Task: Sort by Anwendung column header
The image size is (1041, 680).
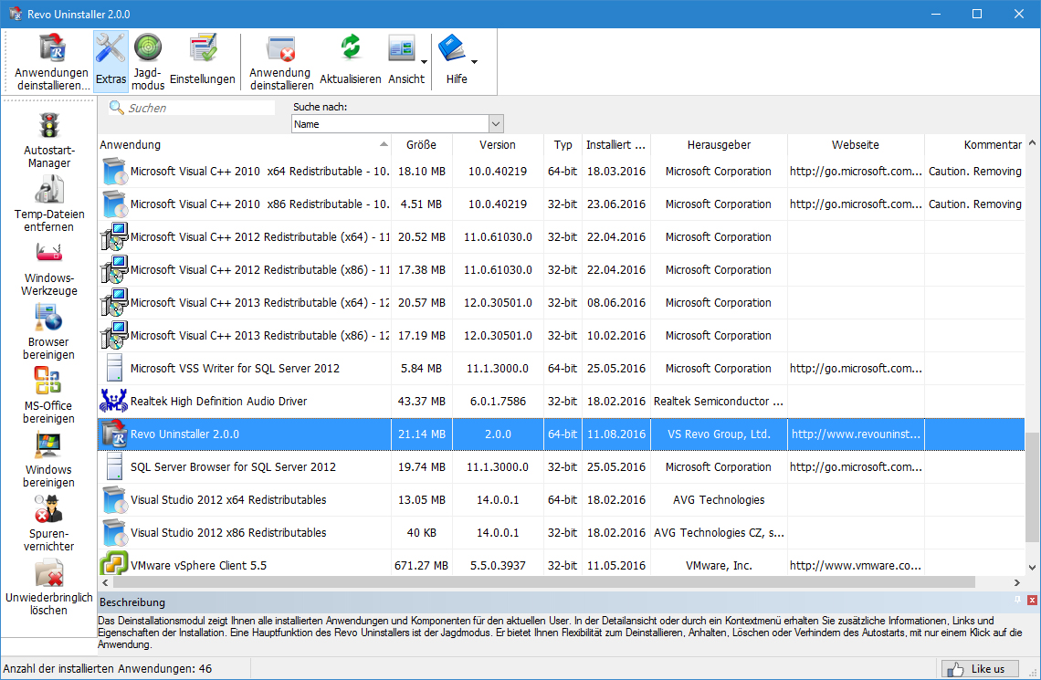Action: pos(245,144)
